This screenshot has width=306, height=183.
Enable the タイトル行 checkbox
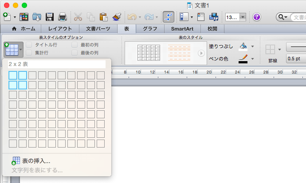[29, 45]
